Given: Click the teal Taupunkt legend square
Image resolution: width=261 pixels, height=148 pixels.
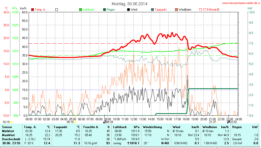Looking at the screenshot, I should point(152,10).
